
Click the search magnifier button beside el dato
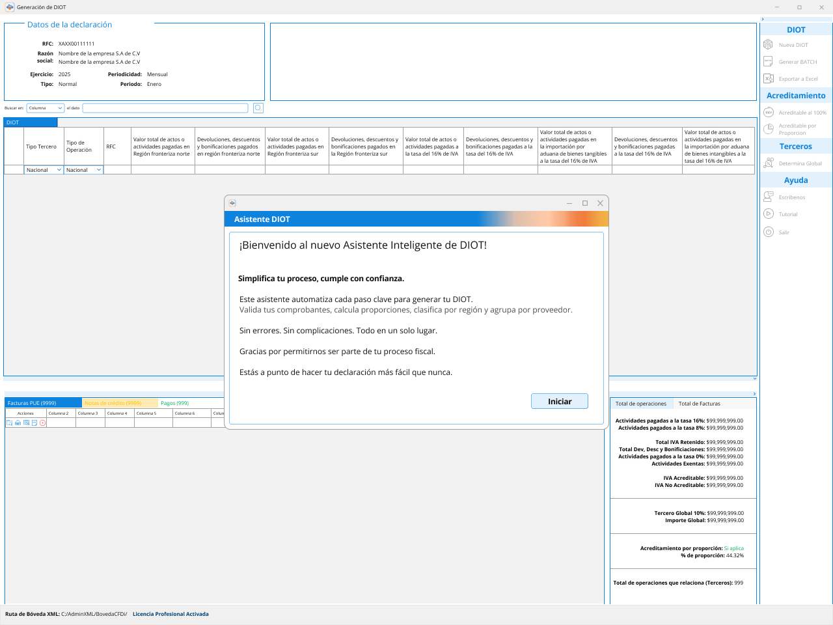[x=258, y=108]
